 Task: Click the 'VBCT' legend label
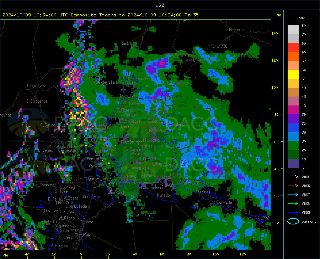point(306,195)
